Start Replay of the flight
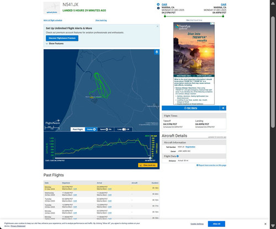The image size is (276, 229). pyautogui.click(x=91, y=129)
